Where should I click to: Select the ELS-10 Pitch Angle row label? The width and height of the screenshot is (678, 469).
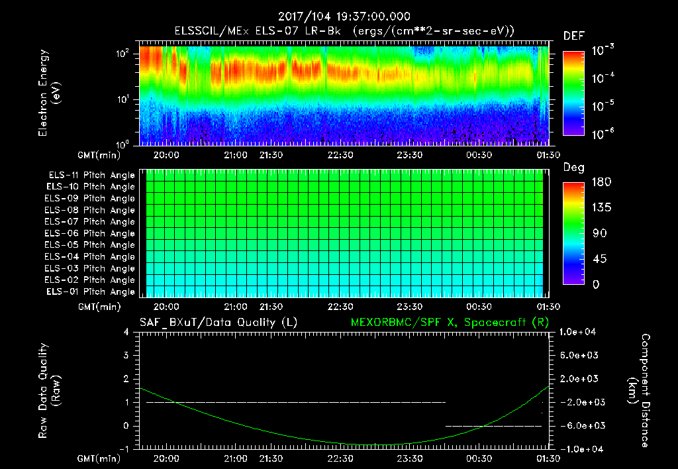click(x=91, y=187)
